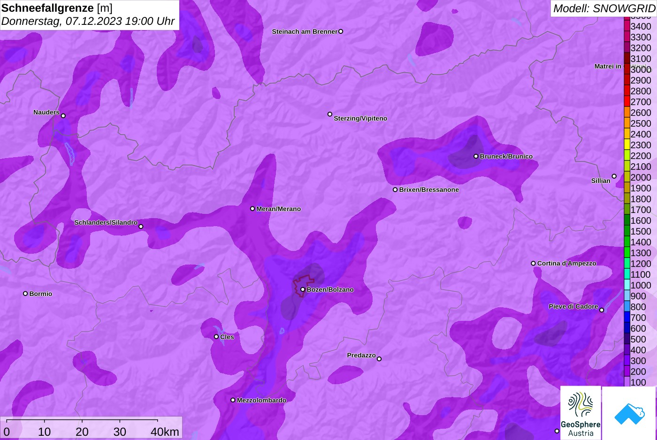The image size is (657, 440).
Task: Pick the Nauders location marker dot
Action: coord(63,116)
